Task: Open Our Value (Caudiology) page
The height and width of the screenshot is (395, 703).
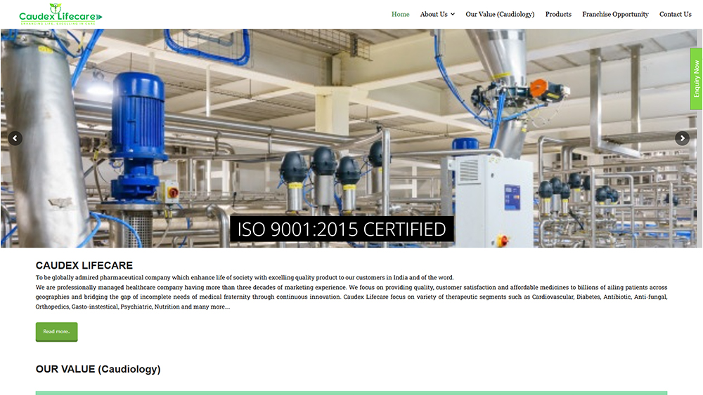Action: click(x=500, y=14)
